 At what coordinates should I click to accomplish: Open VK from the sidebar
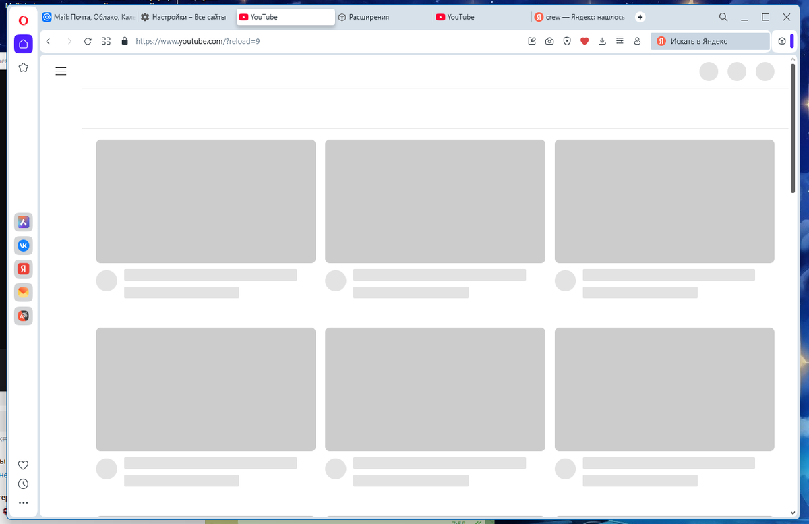pyautogui.click(x=23, y=245)
